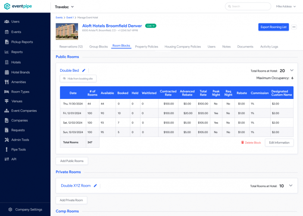Click the Double Bed room name
The height and width of the screenshot is (216, 303).
(x=69, y=70)
